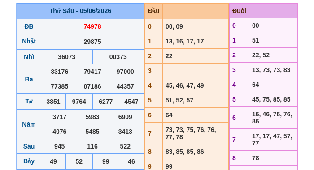
Task: Select Tư prize number 4547
Action: click(131, 102)
